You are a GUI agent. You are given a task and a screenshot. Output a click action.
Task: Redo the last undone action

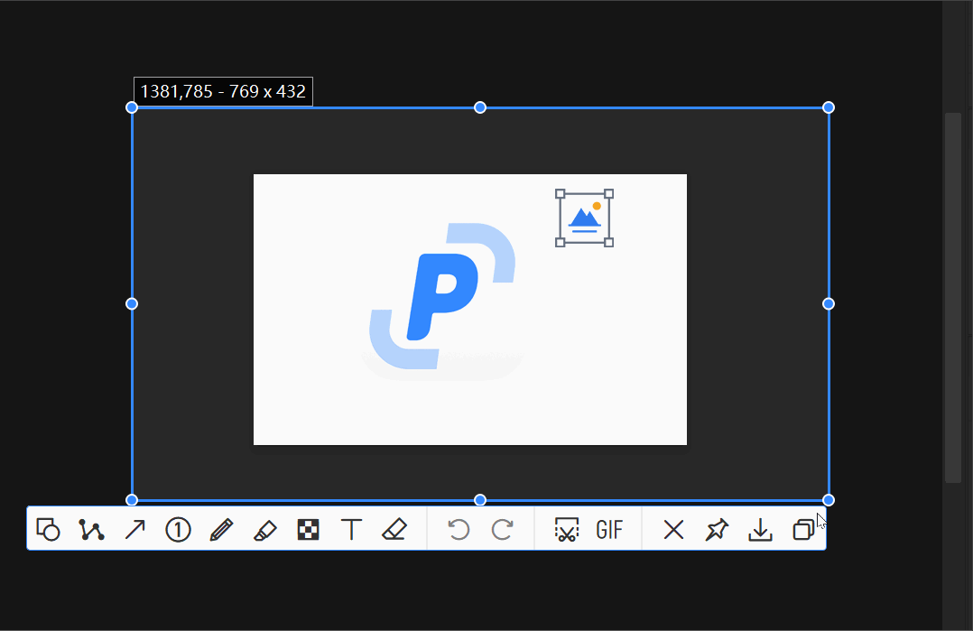click(x=504, y=530)
